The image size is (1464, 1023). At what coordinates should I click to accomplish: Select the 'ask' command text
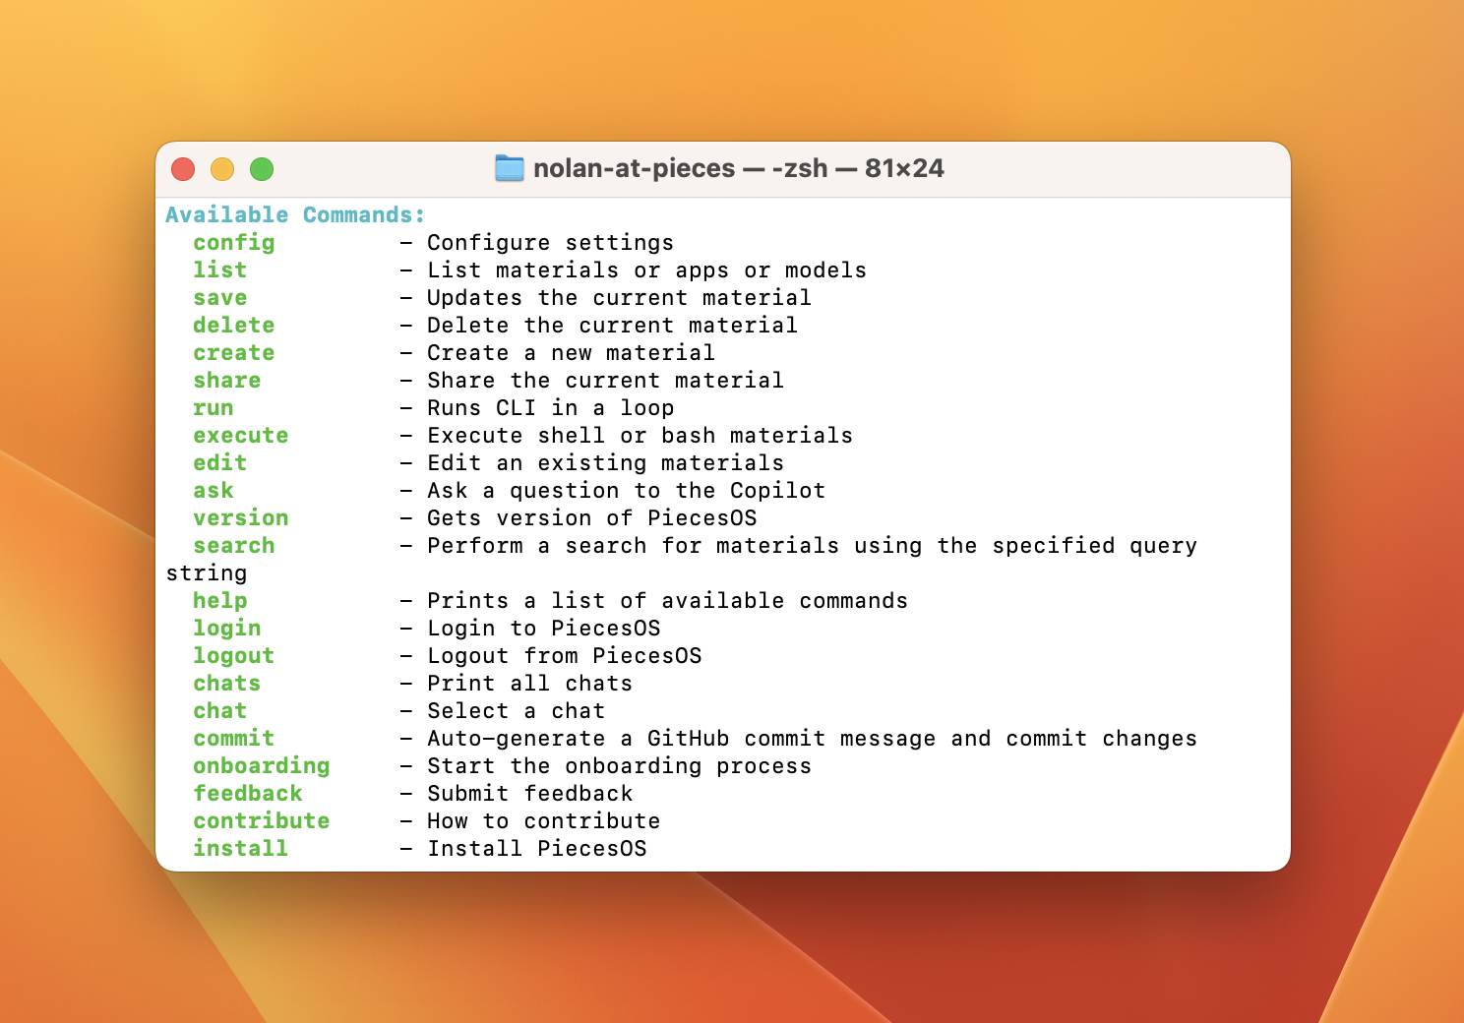click(x=213, y=490)
